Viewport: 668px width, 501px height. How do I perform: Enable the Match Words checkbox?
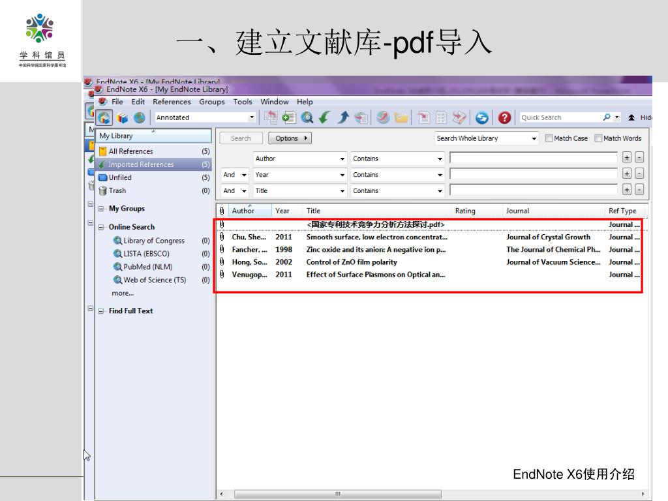click(599, 138)
